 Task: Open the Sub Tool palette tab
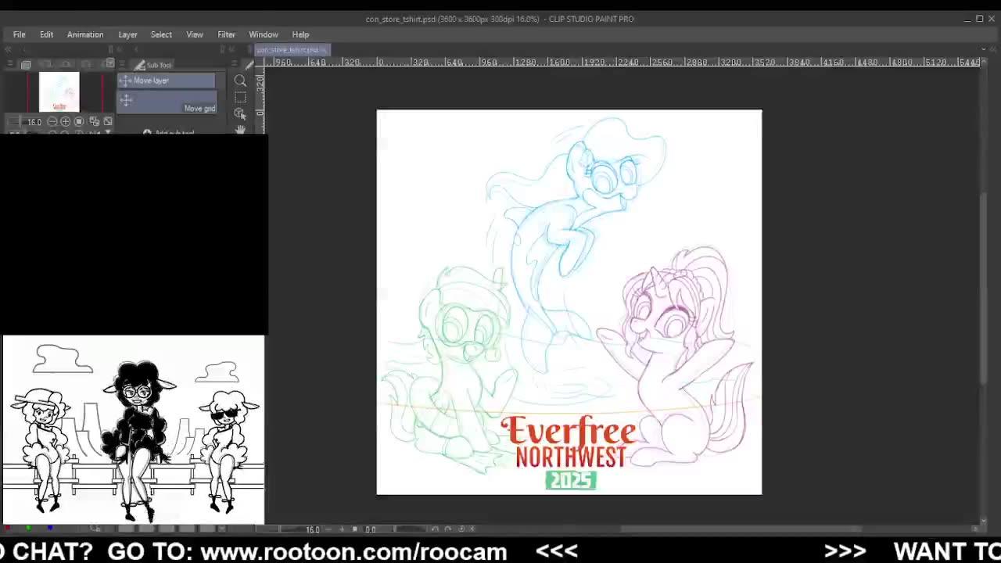click(x=153, y=65)
